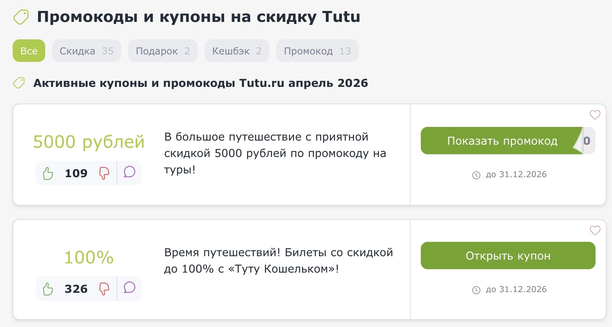Image resolution: width=612 pixels, height=327 pixels.
Task: Select the Скидка 35 filter
Action: [x=86, y=51]
